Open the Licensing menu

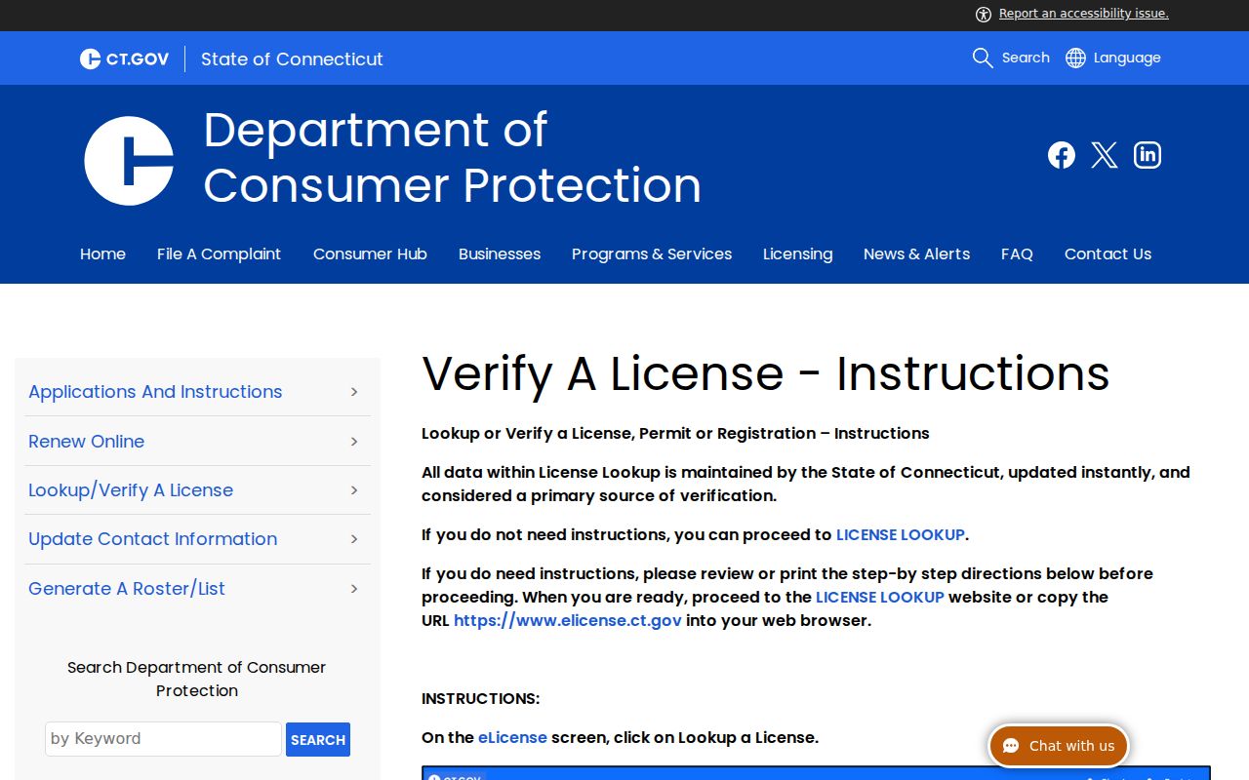797,253
